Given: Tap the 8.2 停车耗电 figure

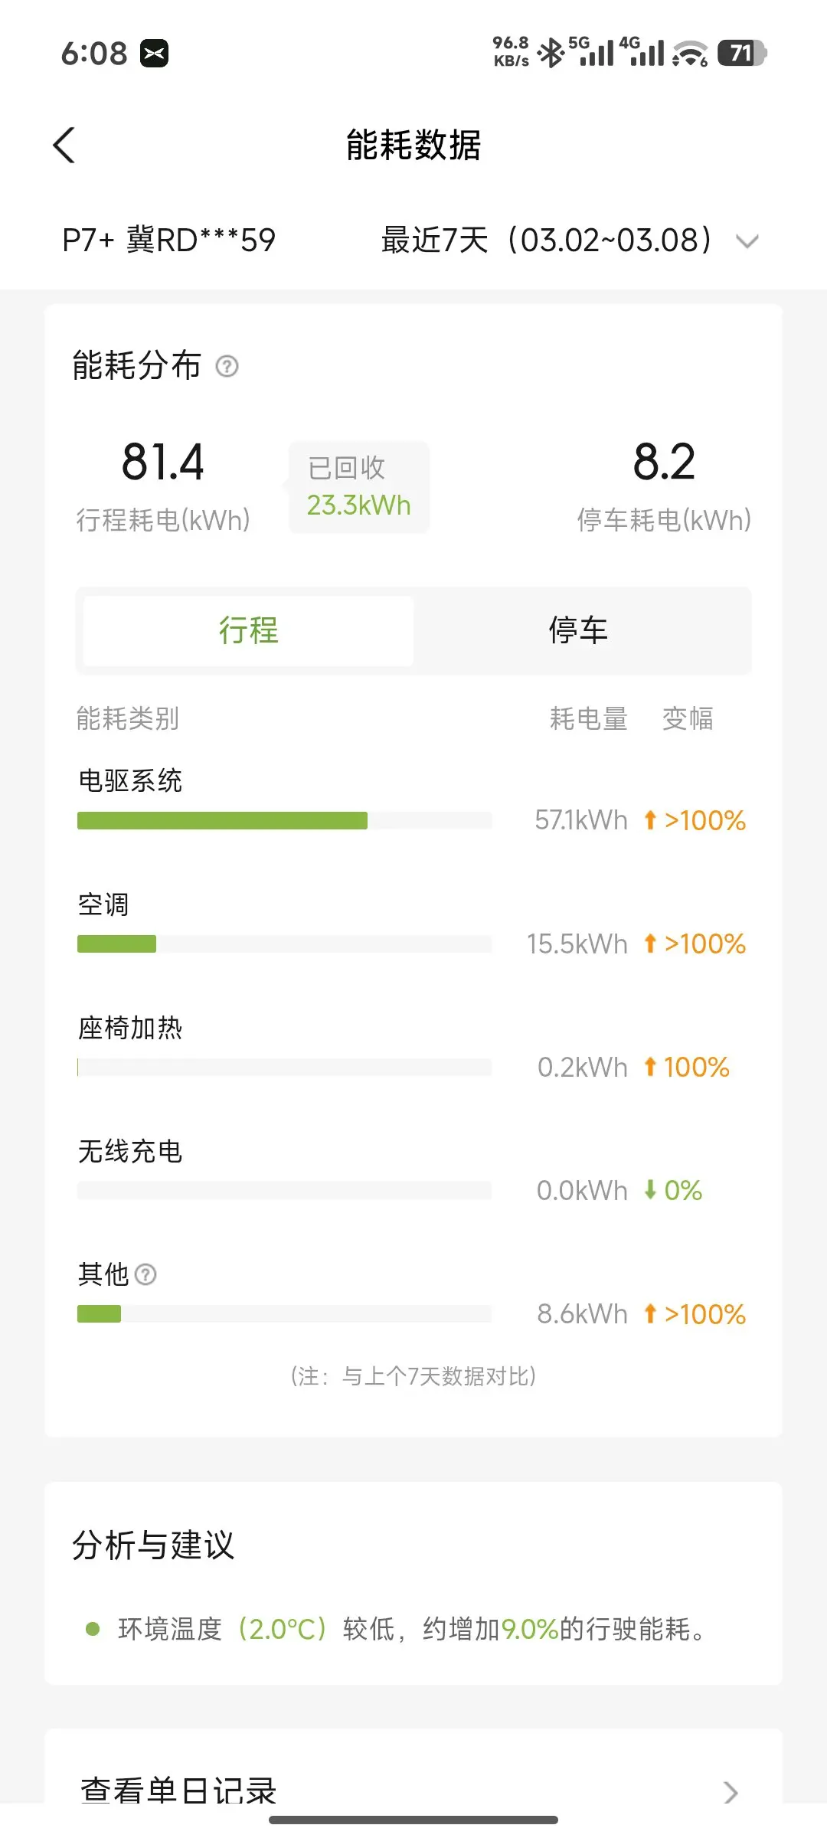Looking at the screenshot, I should pos(664,463).
